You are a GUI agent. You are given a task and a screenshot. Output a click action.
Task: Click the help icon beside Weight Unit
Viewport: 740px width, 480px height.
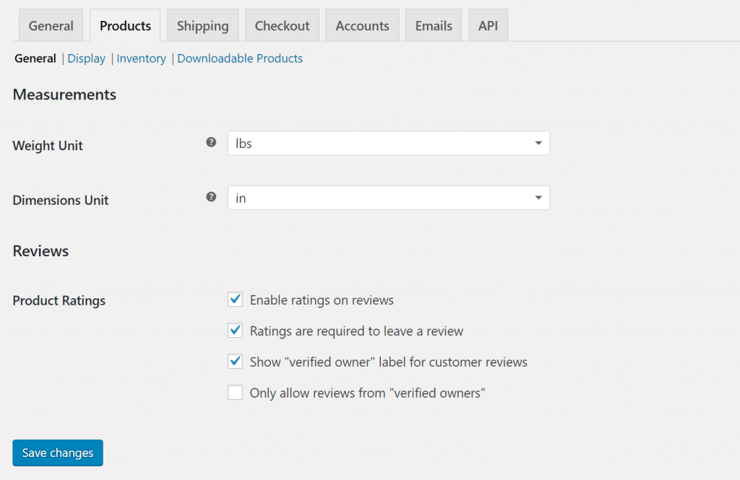coord(211,142)
